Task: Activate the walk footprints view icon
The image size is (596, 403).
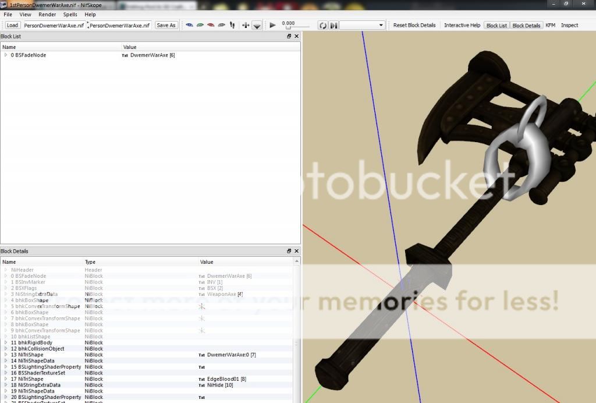Action: click(x=232, y=25)
